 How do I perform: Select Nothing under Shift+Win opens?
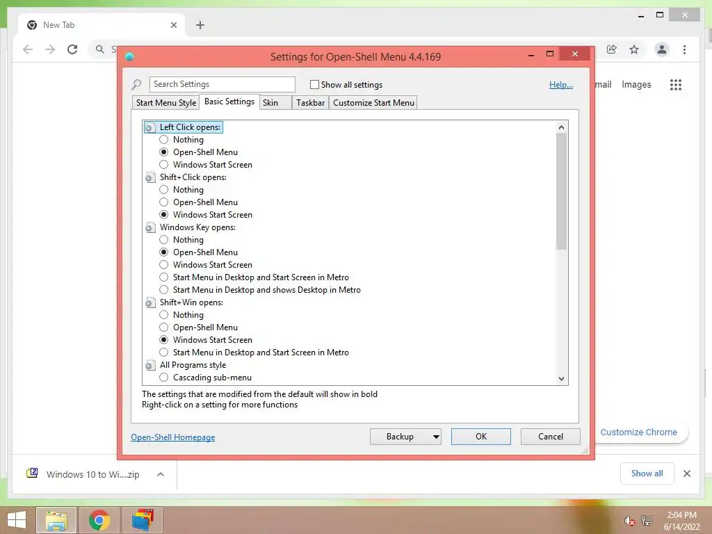[164, 315]
